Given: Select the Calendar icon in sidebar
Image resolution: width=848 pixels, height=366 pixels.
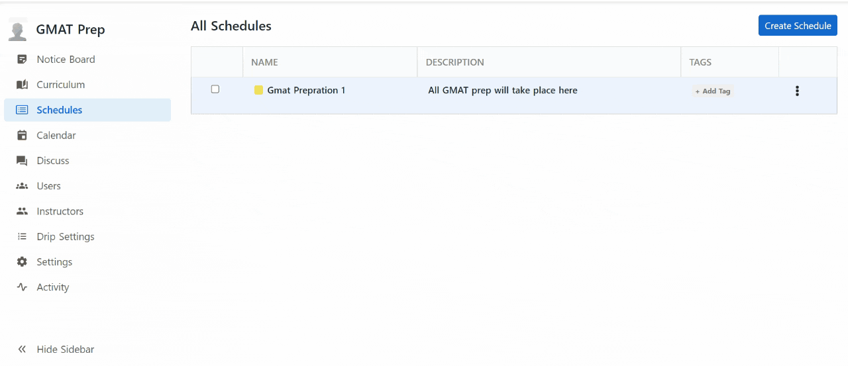Looking at the screenshot, I should click(x=22, y=136).
